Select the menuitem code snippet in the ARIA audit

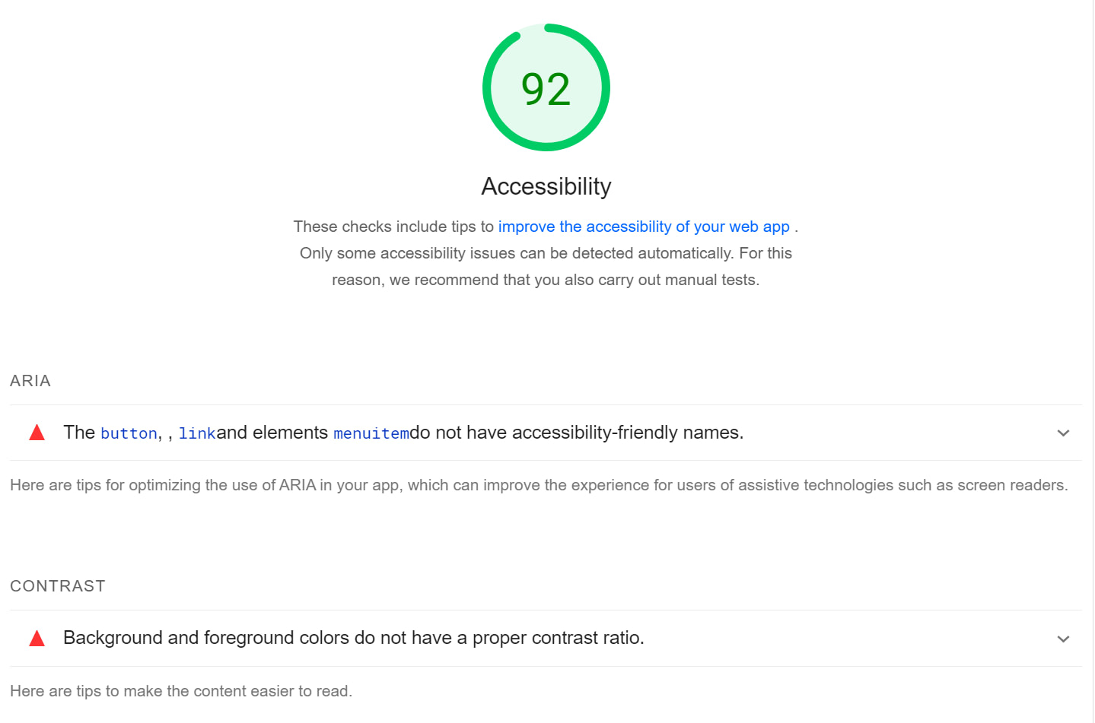coord(371,433)
